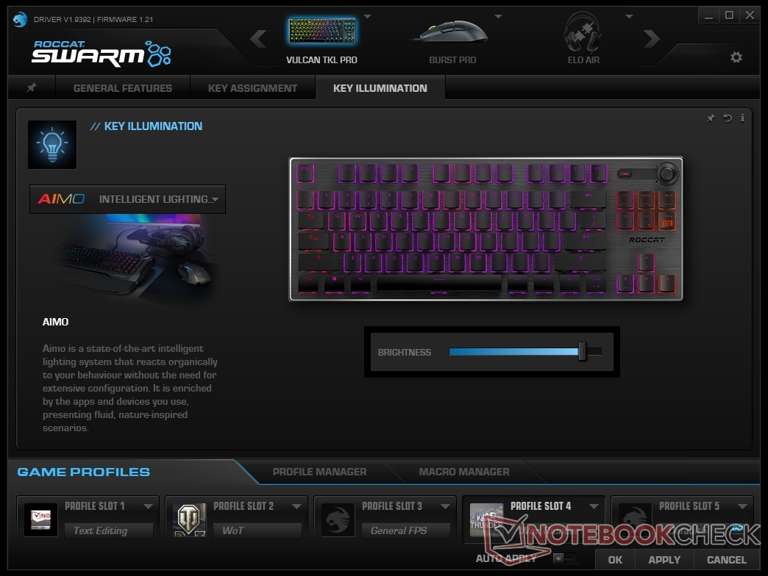This screenshot has width=768, height=576.
Task: Click Profile Slot 4 game thumbnail
Action: (x=486, y=519)
